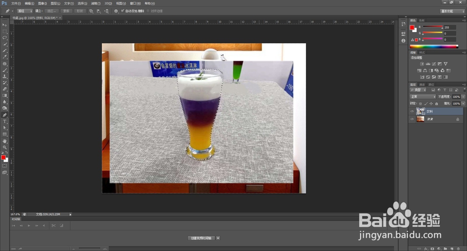Select the Move tool
The width and height of the screenshot is (467, 251).
coord(5,25)
